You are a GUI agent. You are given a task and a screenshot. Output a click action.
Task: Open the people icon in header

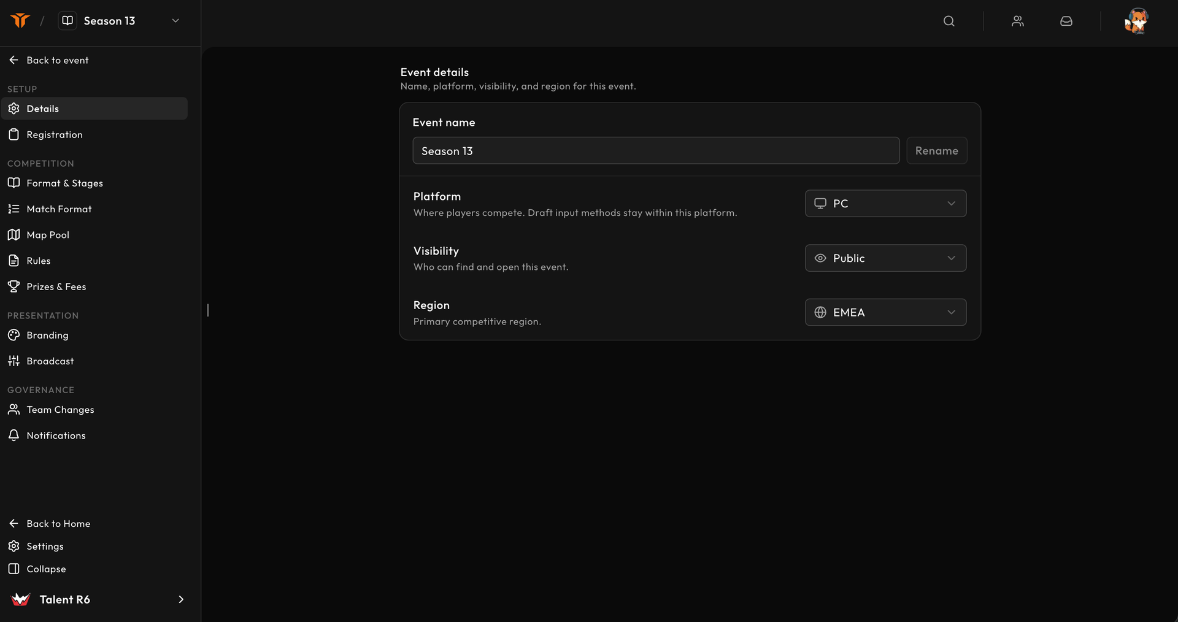[x=1017, y=21]
